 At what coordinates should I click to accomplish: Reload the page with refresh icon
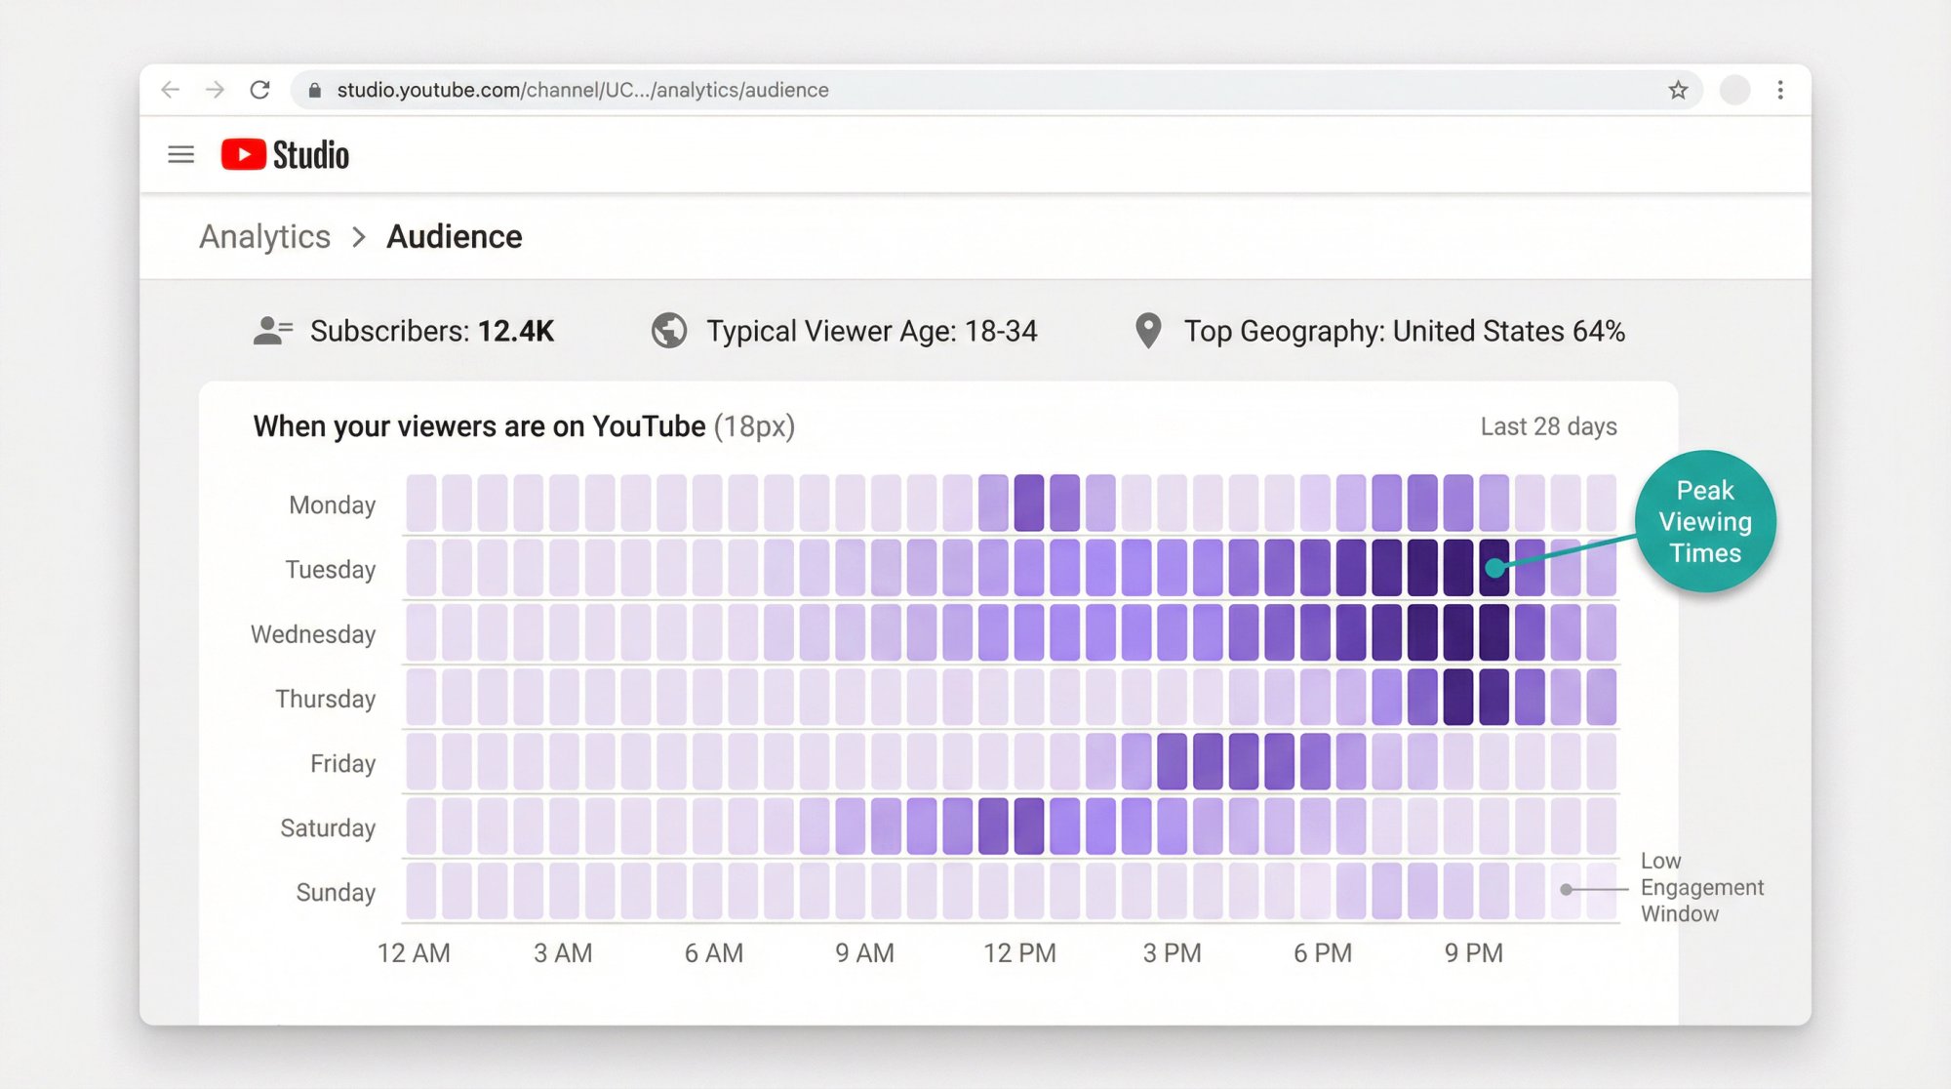[x=259, y=90]
